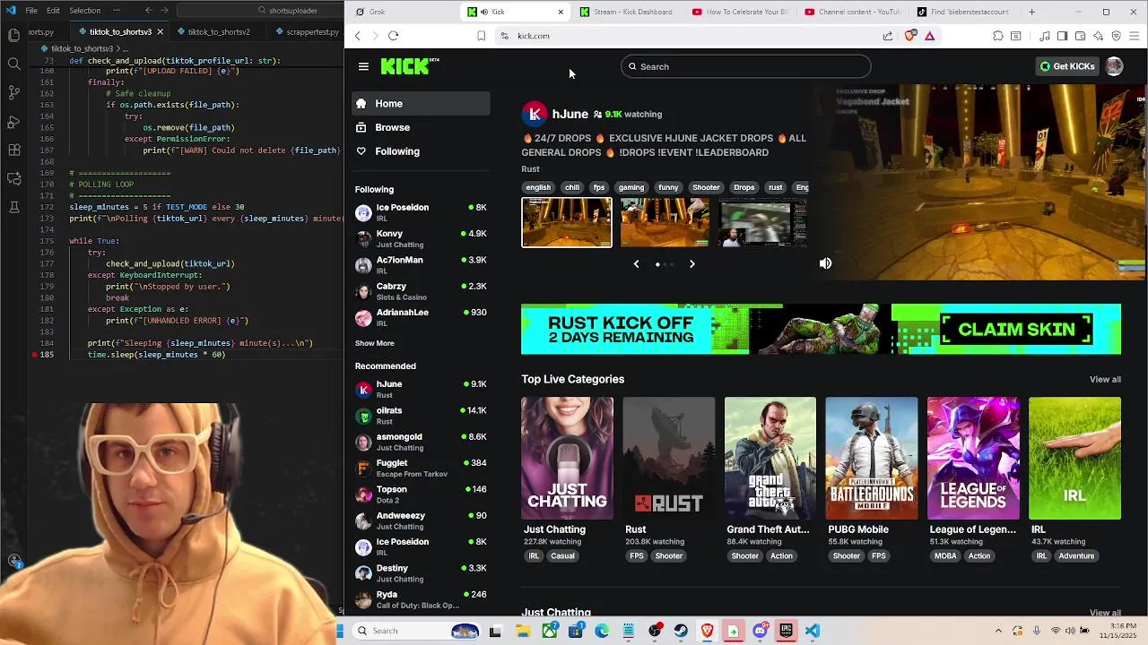Click the gaming tag on featured stream
The image size is (1148, 645).
631,187
